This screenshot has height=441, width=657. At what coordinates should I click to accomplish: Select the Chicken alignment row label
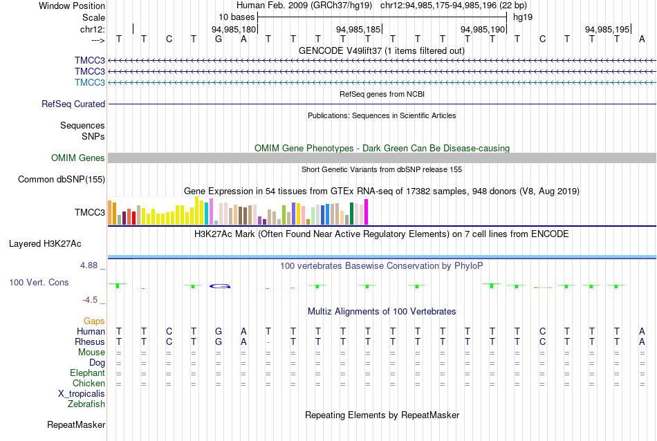pos(89,383)
